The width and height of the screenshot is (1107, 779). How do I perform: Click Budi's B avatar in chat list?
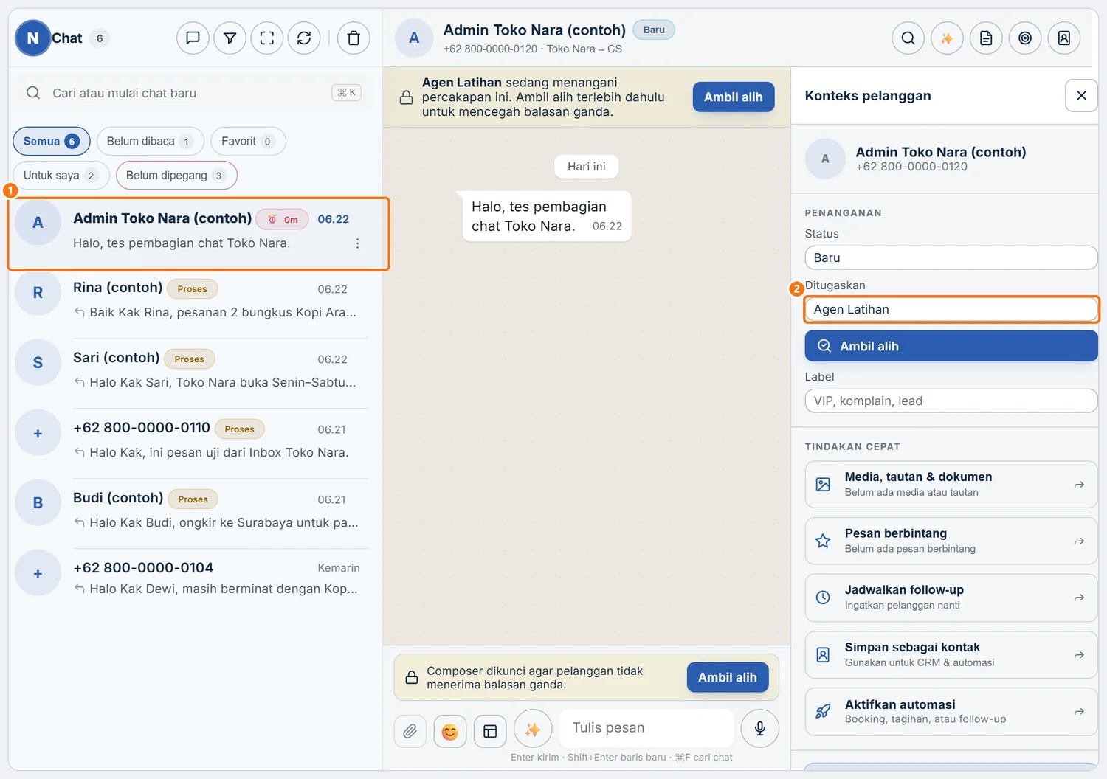[x=38, y=503]
